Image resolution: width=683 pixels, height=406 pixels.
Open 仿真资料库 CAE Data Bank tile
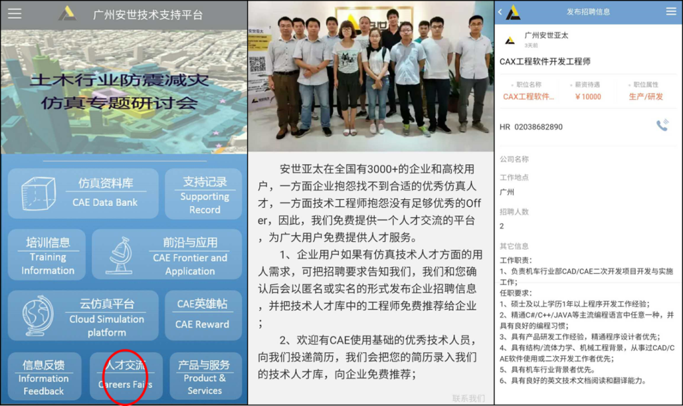[x=83, y=193]
